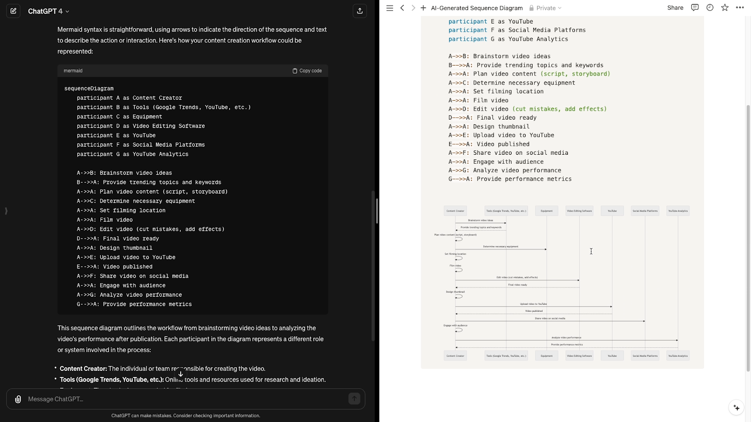Click the top 'Video Editing Software' diagram box
Screen dimensions: 751x422
(579, 211)
